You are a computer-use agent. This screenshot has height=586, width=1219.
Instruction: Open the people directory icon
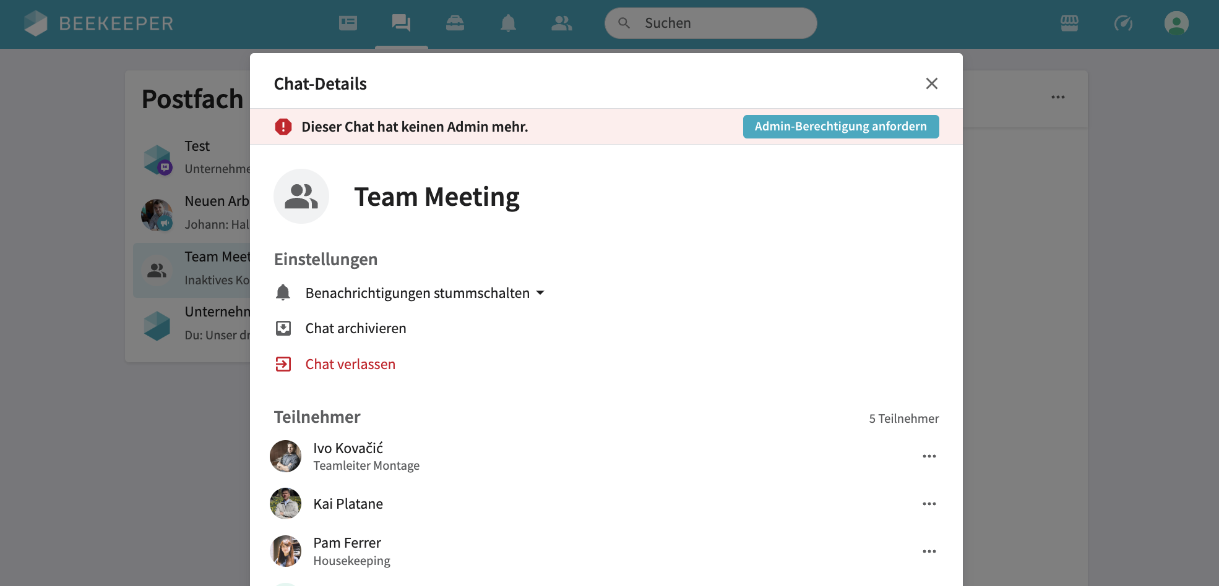pyautogui.click(x=561, y=23)
